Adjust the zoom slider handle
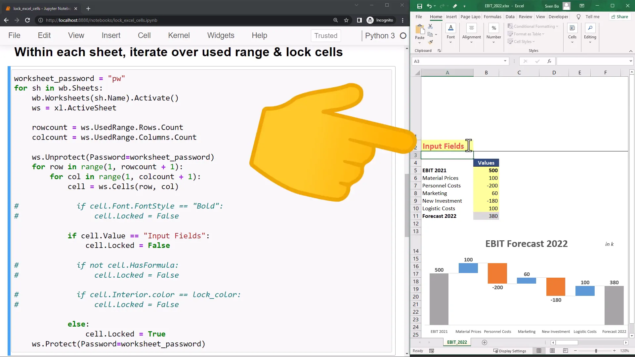Viewport: 635px width, 357px height. tap(596, 351)
